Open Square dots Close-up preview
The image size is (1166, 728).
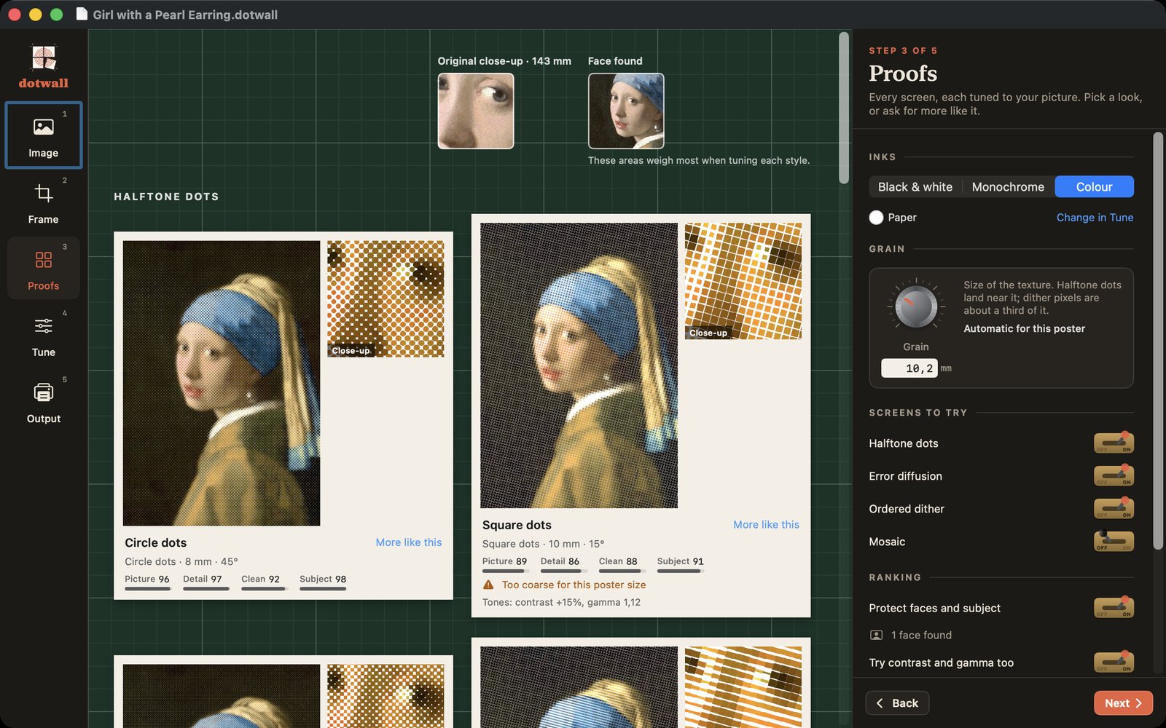(743, 281)
